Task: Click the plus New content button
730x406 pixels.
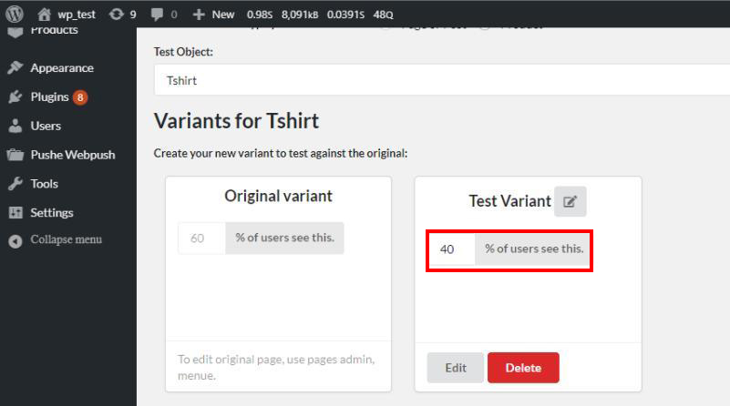Action: click(x=213, y=15)
